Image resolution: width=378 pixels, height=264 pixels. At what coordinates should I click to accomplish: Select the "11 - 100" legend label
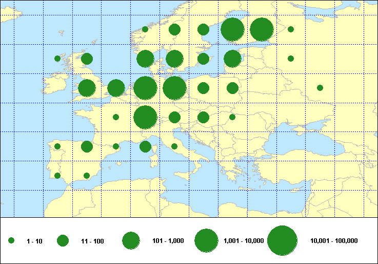pyautogui.click(x=93, y=241)
